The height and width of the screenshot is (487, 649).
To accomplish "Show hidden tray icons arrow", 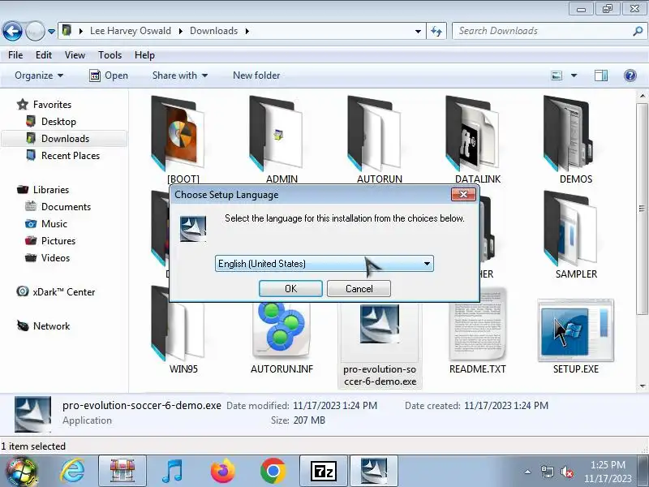I will point(528,472).
